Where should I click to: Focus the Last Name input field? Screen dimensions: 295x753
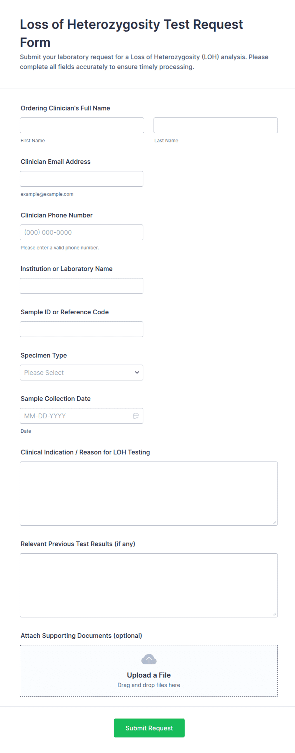pos(216,125)
